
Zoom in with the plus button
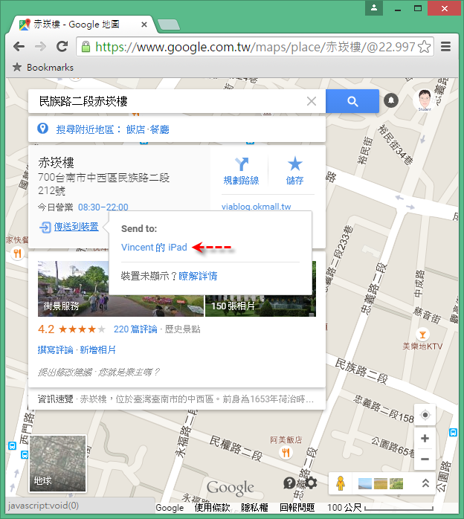425,438
